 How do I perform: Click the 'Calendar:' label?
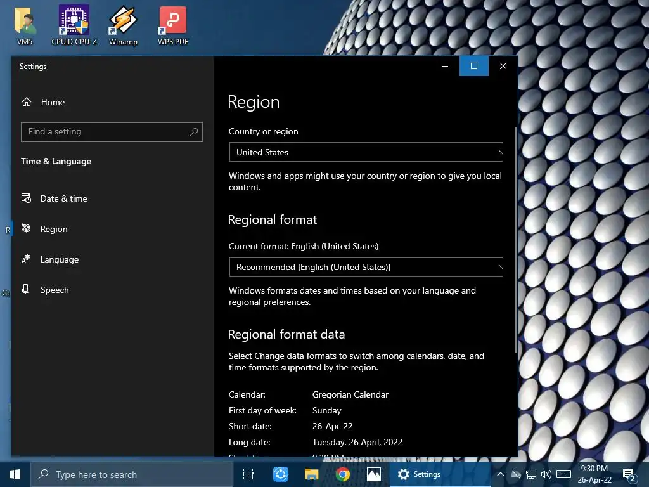tap(247, 394)
